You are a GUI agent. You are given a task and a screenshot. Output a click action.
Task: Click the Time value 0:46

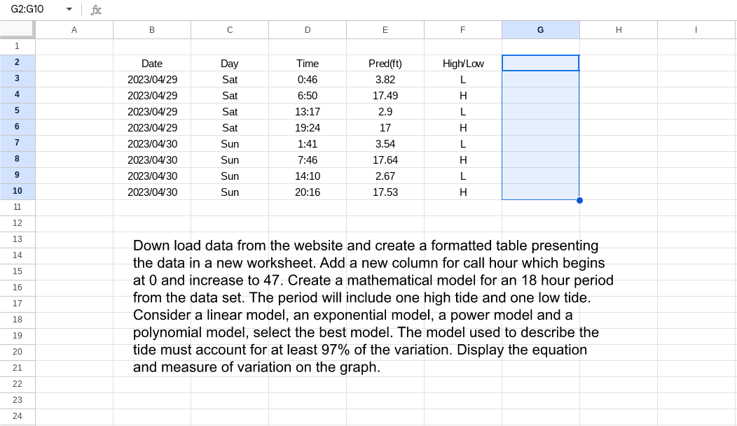[x=307, y=79]
